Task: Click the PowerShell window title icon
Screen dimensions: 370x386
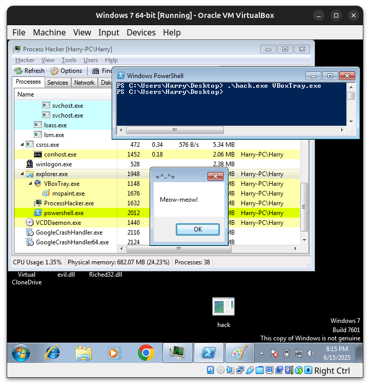Action: click(121, 75)
